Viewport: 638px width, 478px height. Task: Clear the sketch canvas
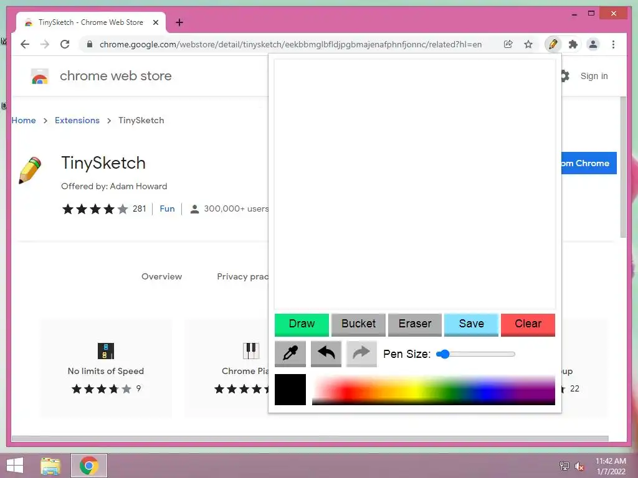pos(528,324)
